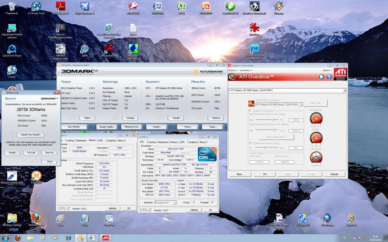Click the 1000MHz memory clock field
The image size is (388, 242).
tap(296, 131)
